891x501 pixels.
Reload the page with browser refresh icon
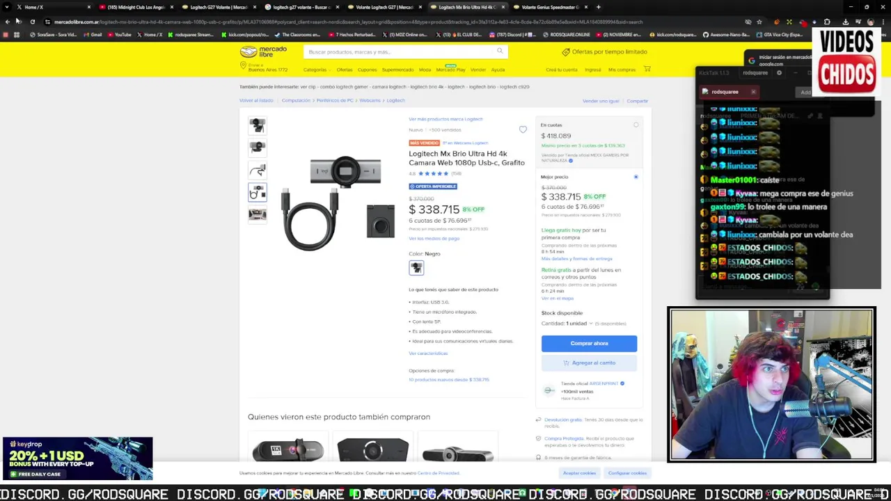click(x=32, y=22)
